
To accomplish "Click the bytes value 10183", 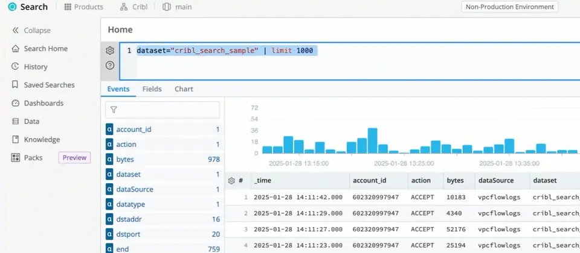I will coord(457,198).
